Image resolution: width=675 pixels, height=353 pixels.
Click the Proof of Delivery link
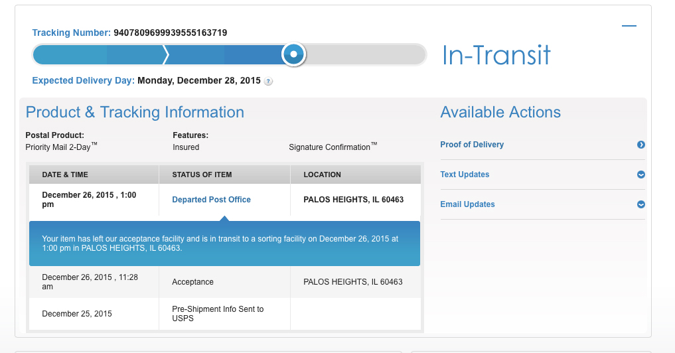click(472, 145)
